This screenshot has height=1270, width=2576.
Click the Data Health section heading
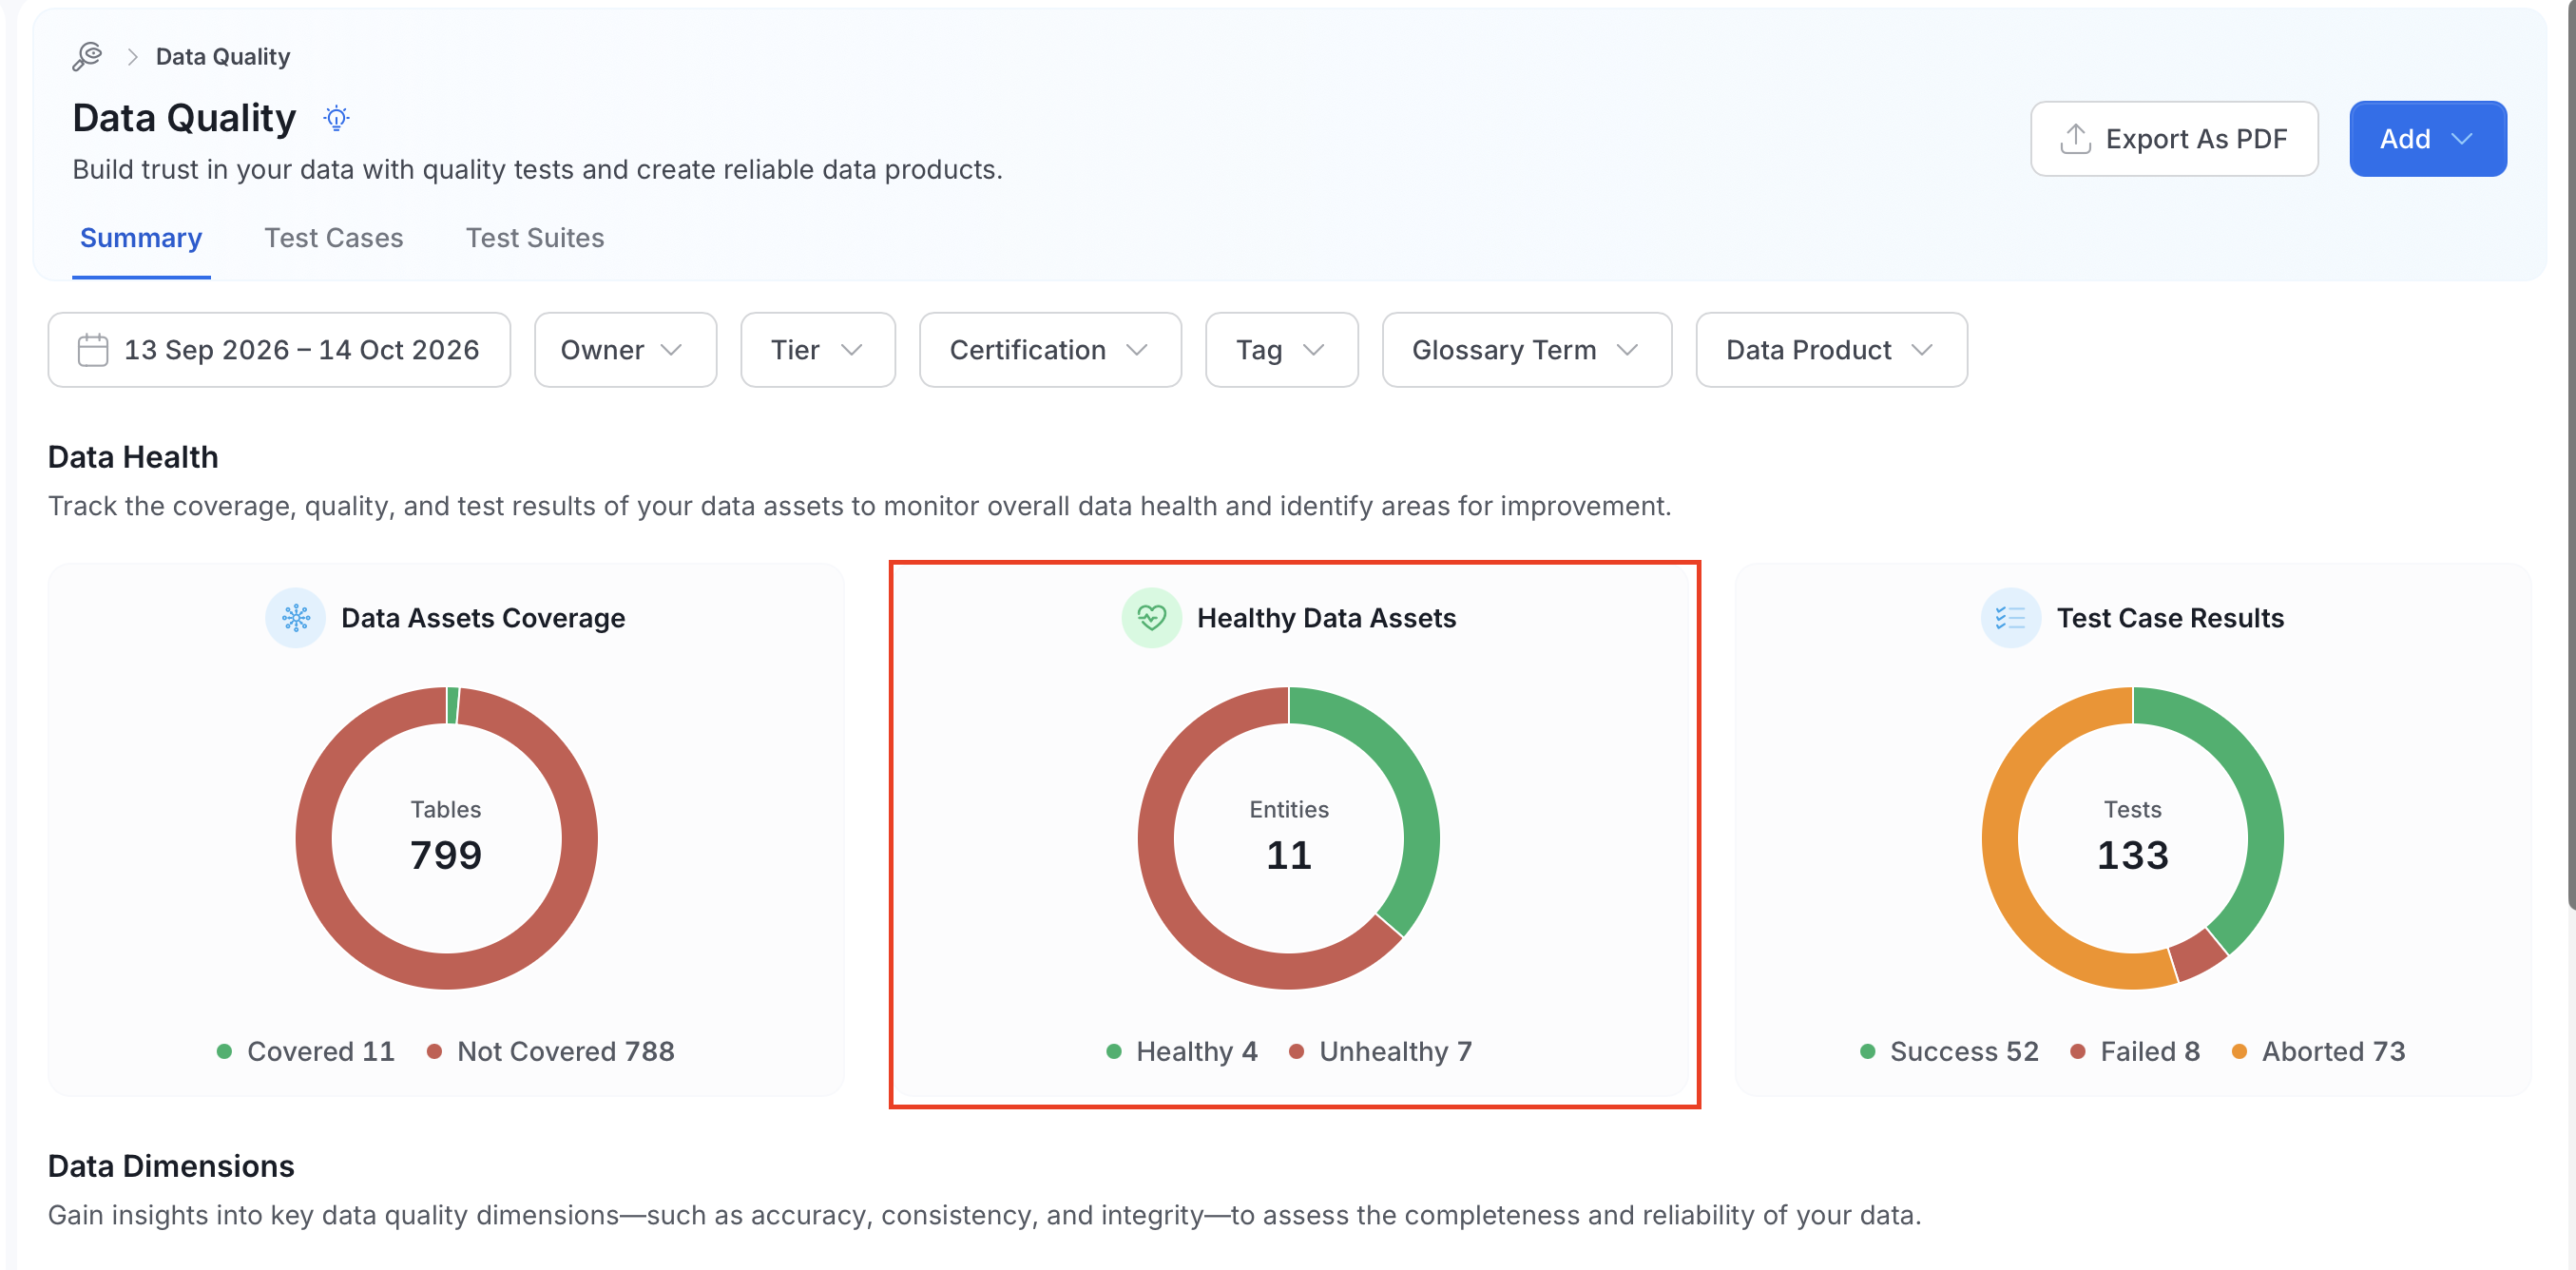tap(133, 457)
